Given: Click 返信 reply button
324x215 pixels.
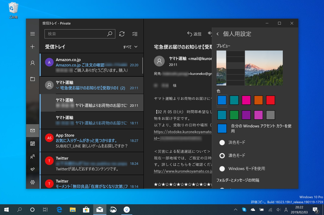Looking at the screenshot, I should [x=194, y=34].
